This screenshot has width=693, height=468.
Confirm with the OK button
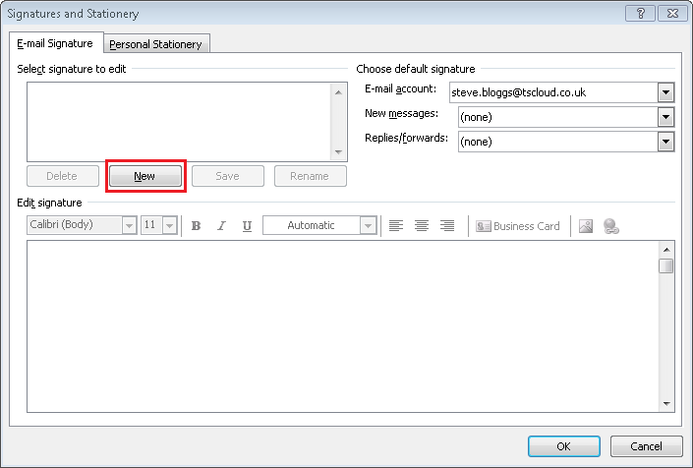pyautogui.click(x=564, y=446)
